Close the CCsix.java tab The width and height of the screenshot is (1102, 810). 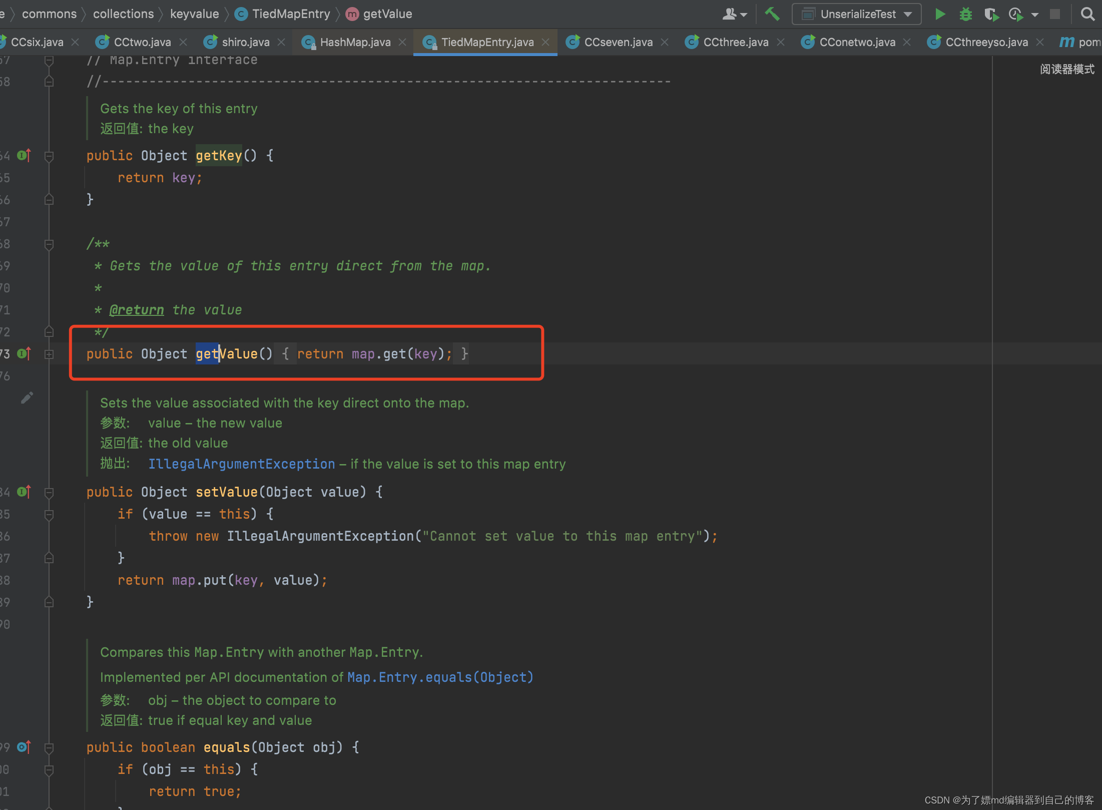(x=75, y=42)
